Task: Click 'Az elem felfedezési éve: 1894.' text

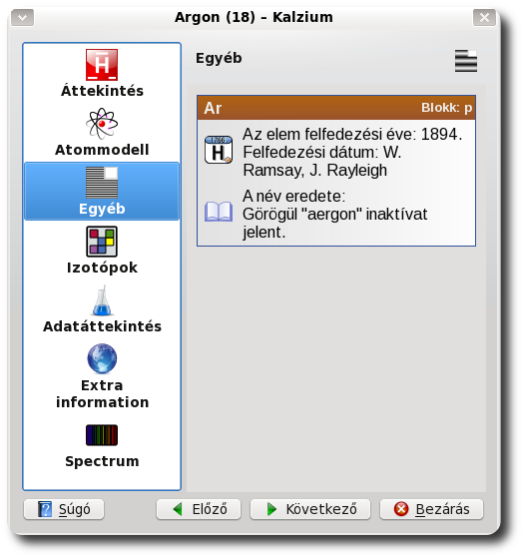Action: (x=352, y=135)
